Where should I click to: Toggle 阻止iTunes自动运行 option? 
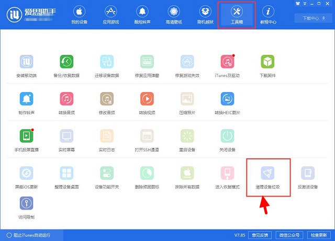pos(8,235)
